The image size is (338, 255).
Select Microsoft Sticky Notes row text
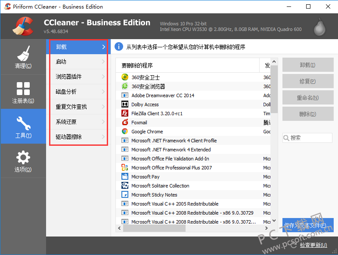(x=154, y=195)
